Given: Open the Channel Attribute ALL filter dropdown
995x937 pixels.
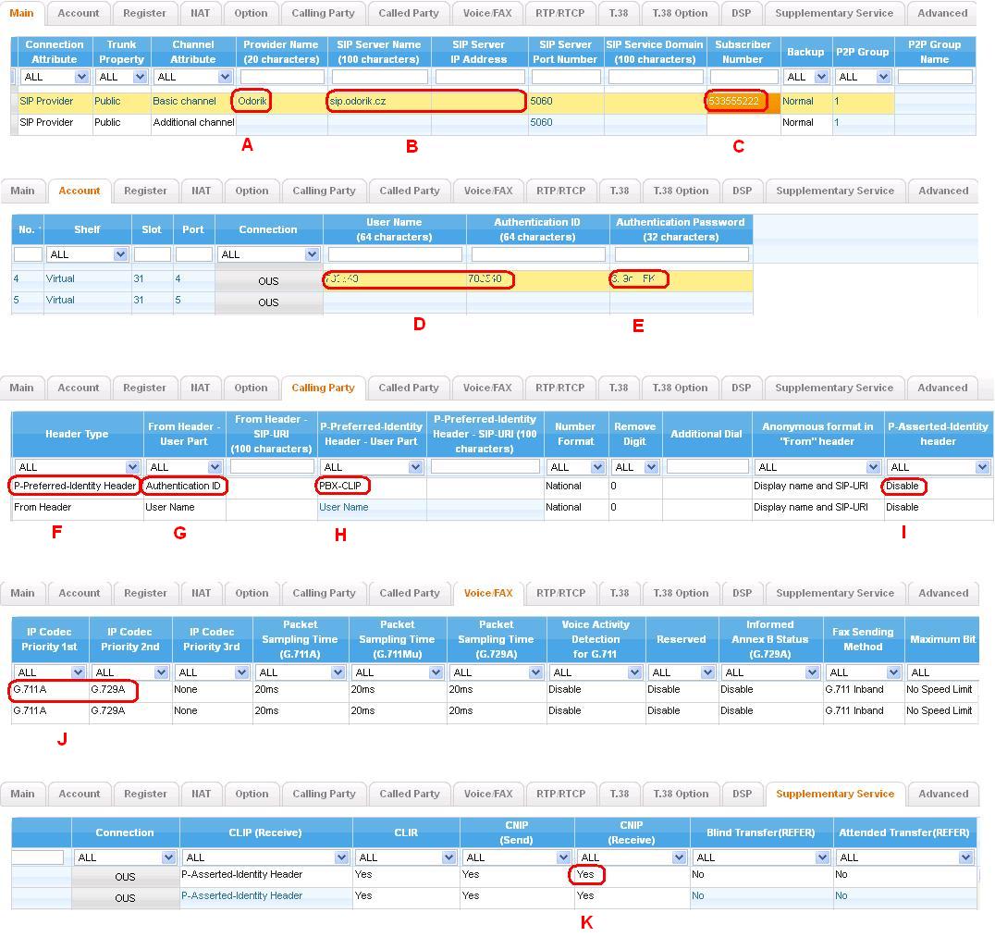Looking at the screenshot, I should tap(193, 77).
